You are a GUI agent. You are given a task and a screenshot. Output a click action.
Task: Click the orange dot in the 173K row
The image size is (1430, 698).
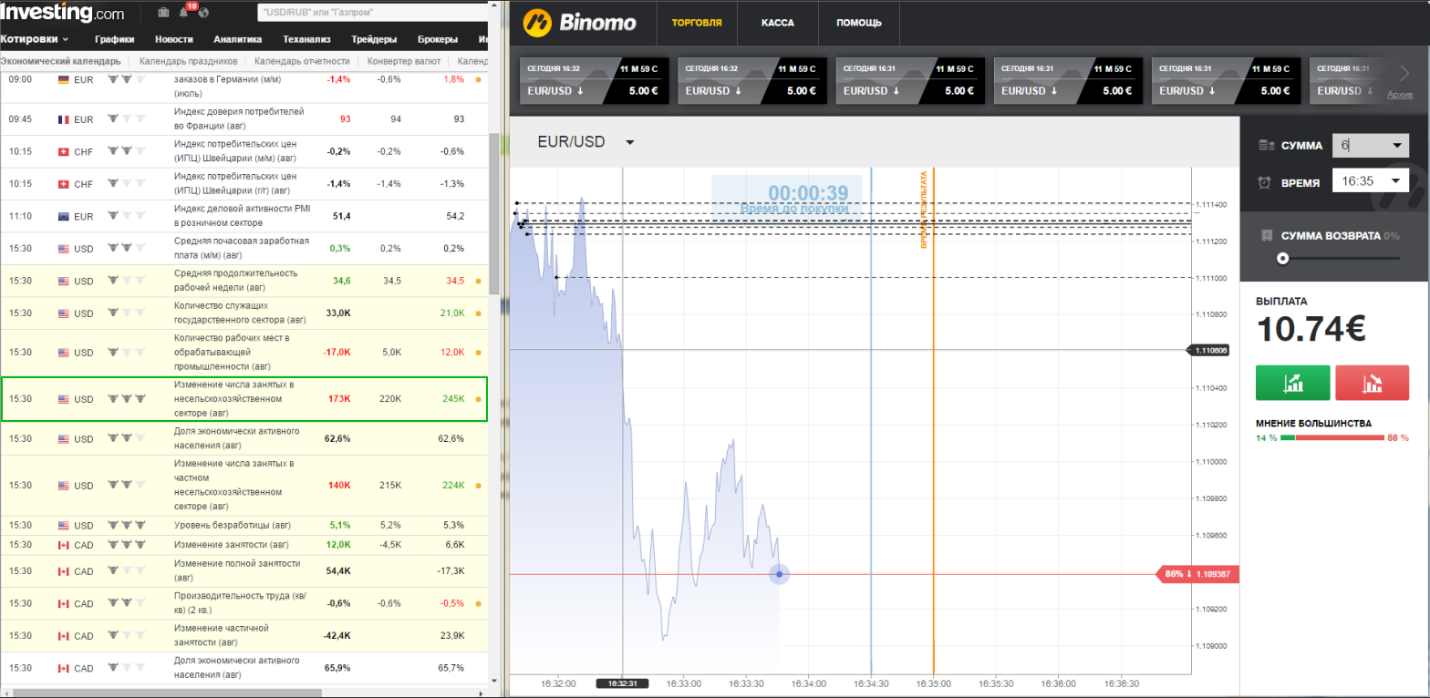coord(479,399)
